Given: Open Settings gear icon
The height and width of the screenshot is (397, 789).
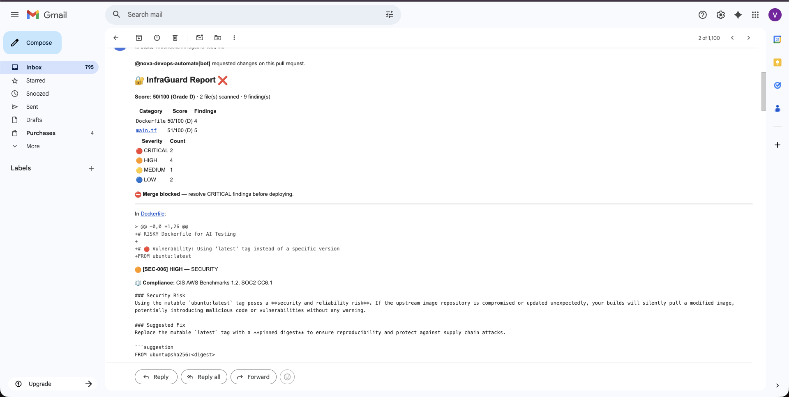Looking at the screenshot, I should pyautogui.click(x=721, y=15).
